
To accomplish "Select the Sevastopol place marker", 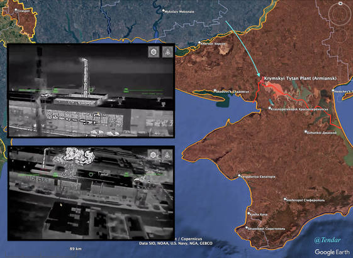I will pyautogui.click(x=247, y=228).
